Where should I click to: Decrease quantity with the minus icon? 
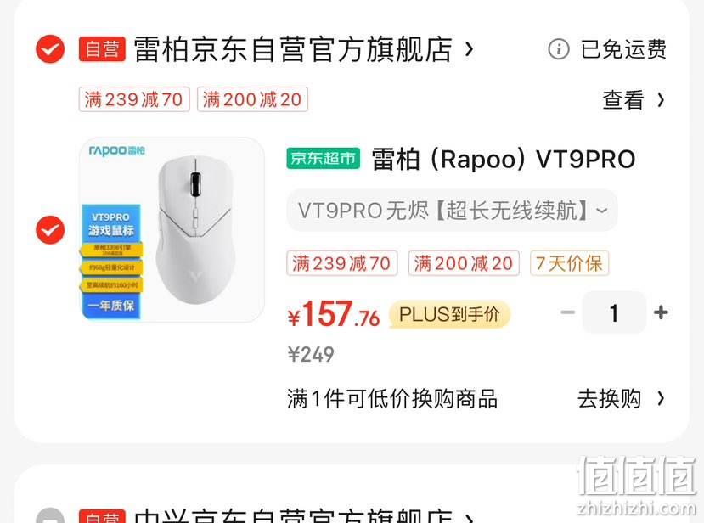point(568,312)
